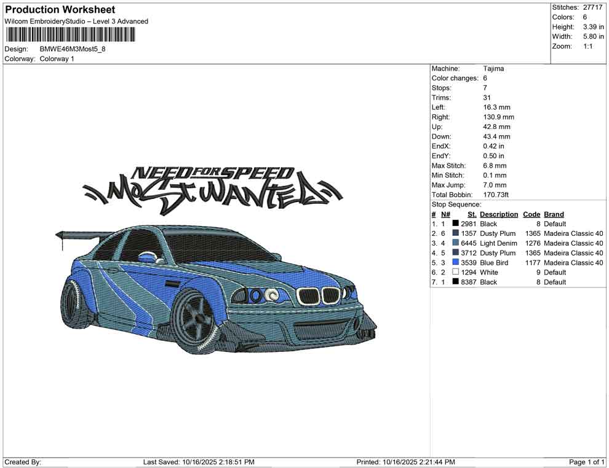Click the Stops value 7

pos(485,88)
